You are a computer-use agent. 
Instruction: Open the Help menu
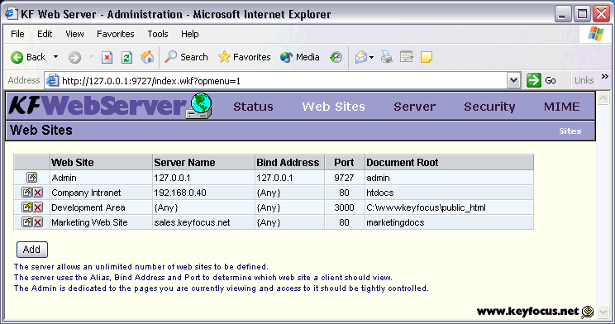(x=190, y=34)
